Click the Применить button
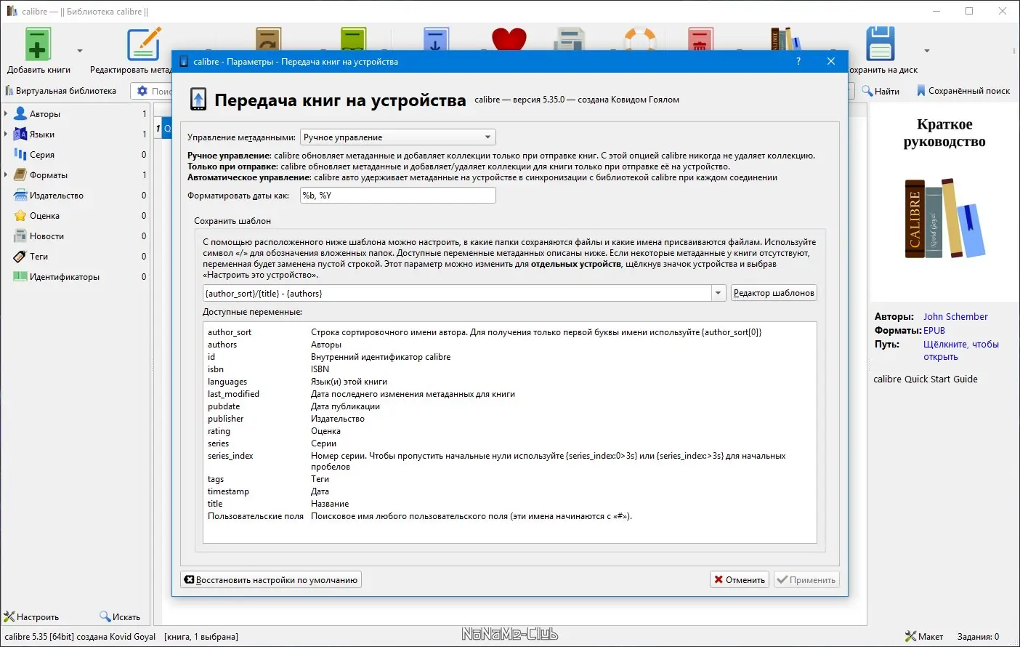This screenshot has width=1020, height=647. tap(806, 580)
